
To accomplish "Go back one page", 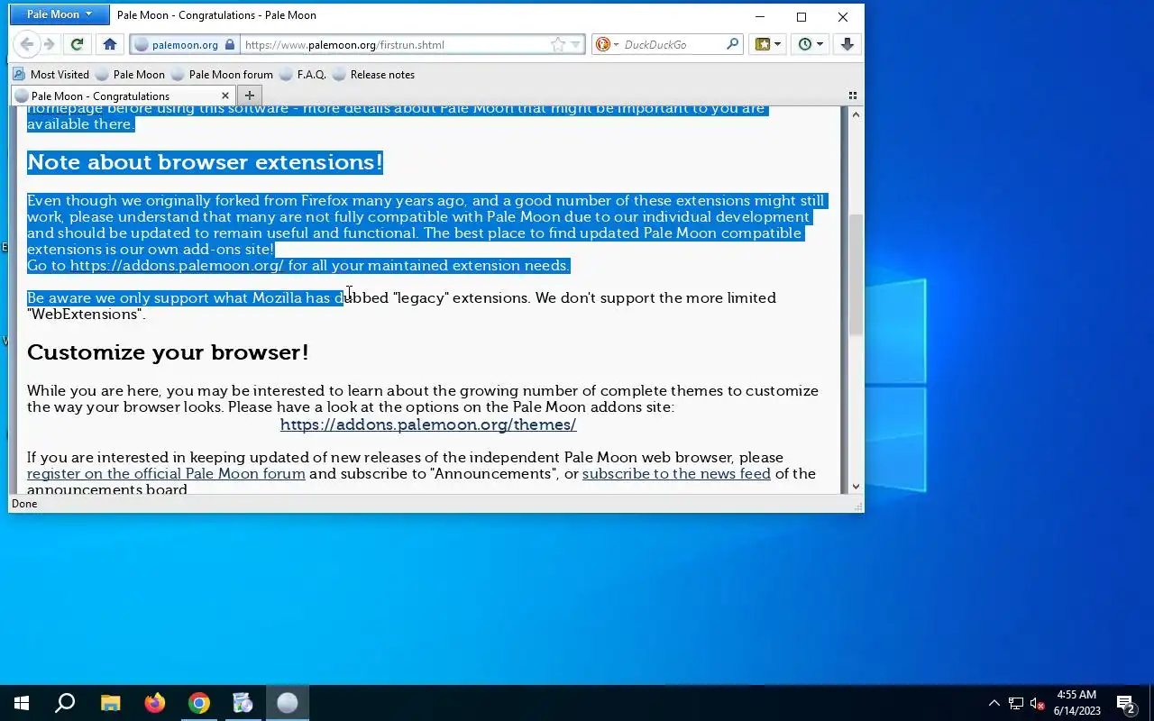I will 27,44.
